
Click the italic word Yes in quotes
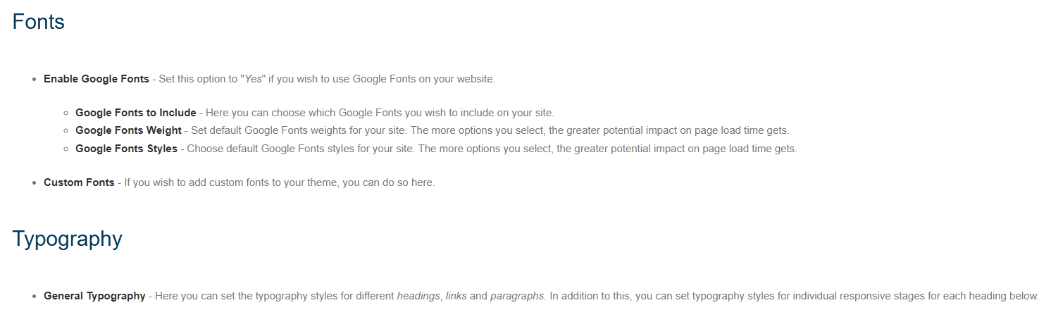tap(253, 79)
